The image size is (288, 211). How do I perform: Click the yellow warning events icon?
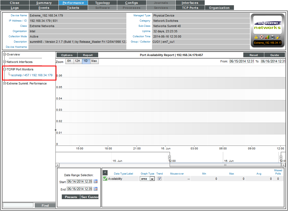click(x=256, y=37)
